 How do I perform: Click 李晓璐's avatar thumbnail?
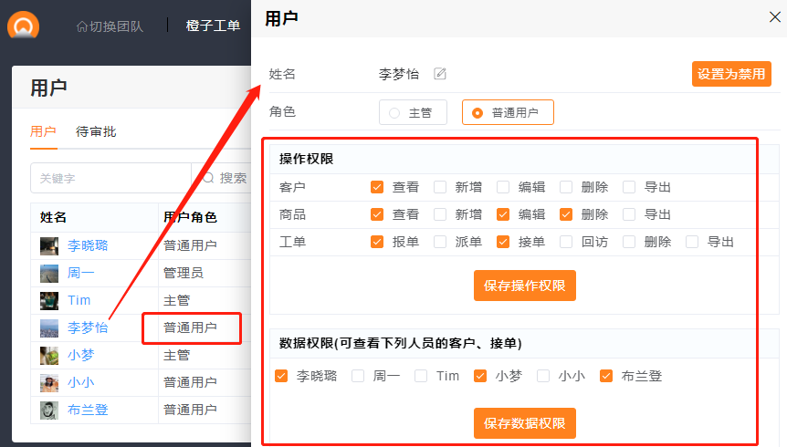(x=49, y=245)
